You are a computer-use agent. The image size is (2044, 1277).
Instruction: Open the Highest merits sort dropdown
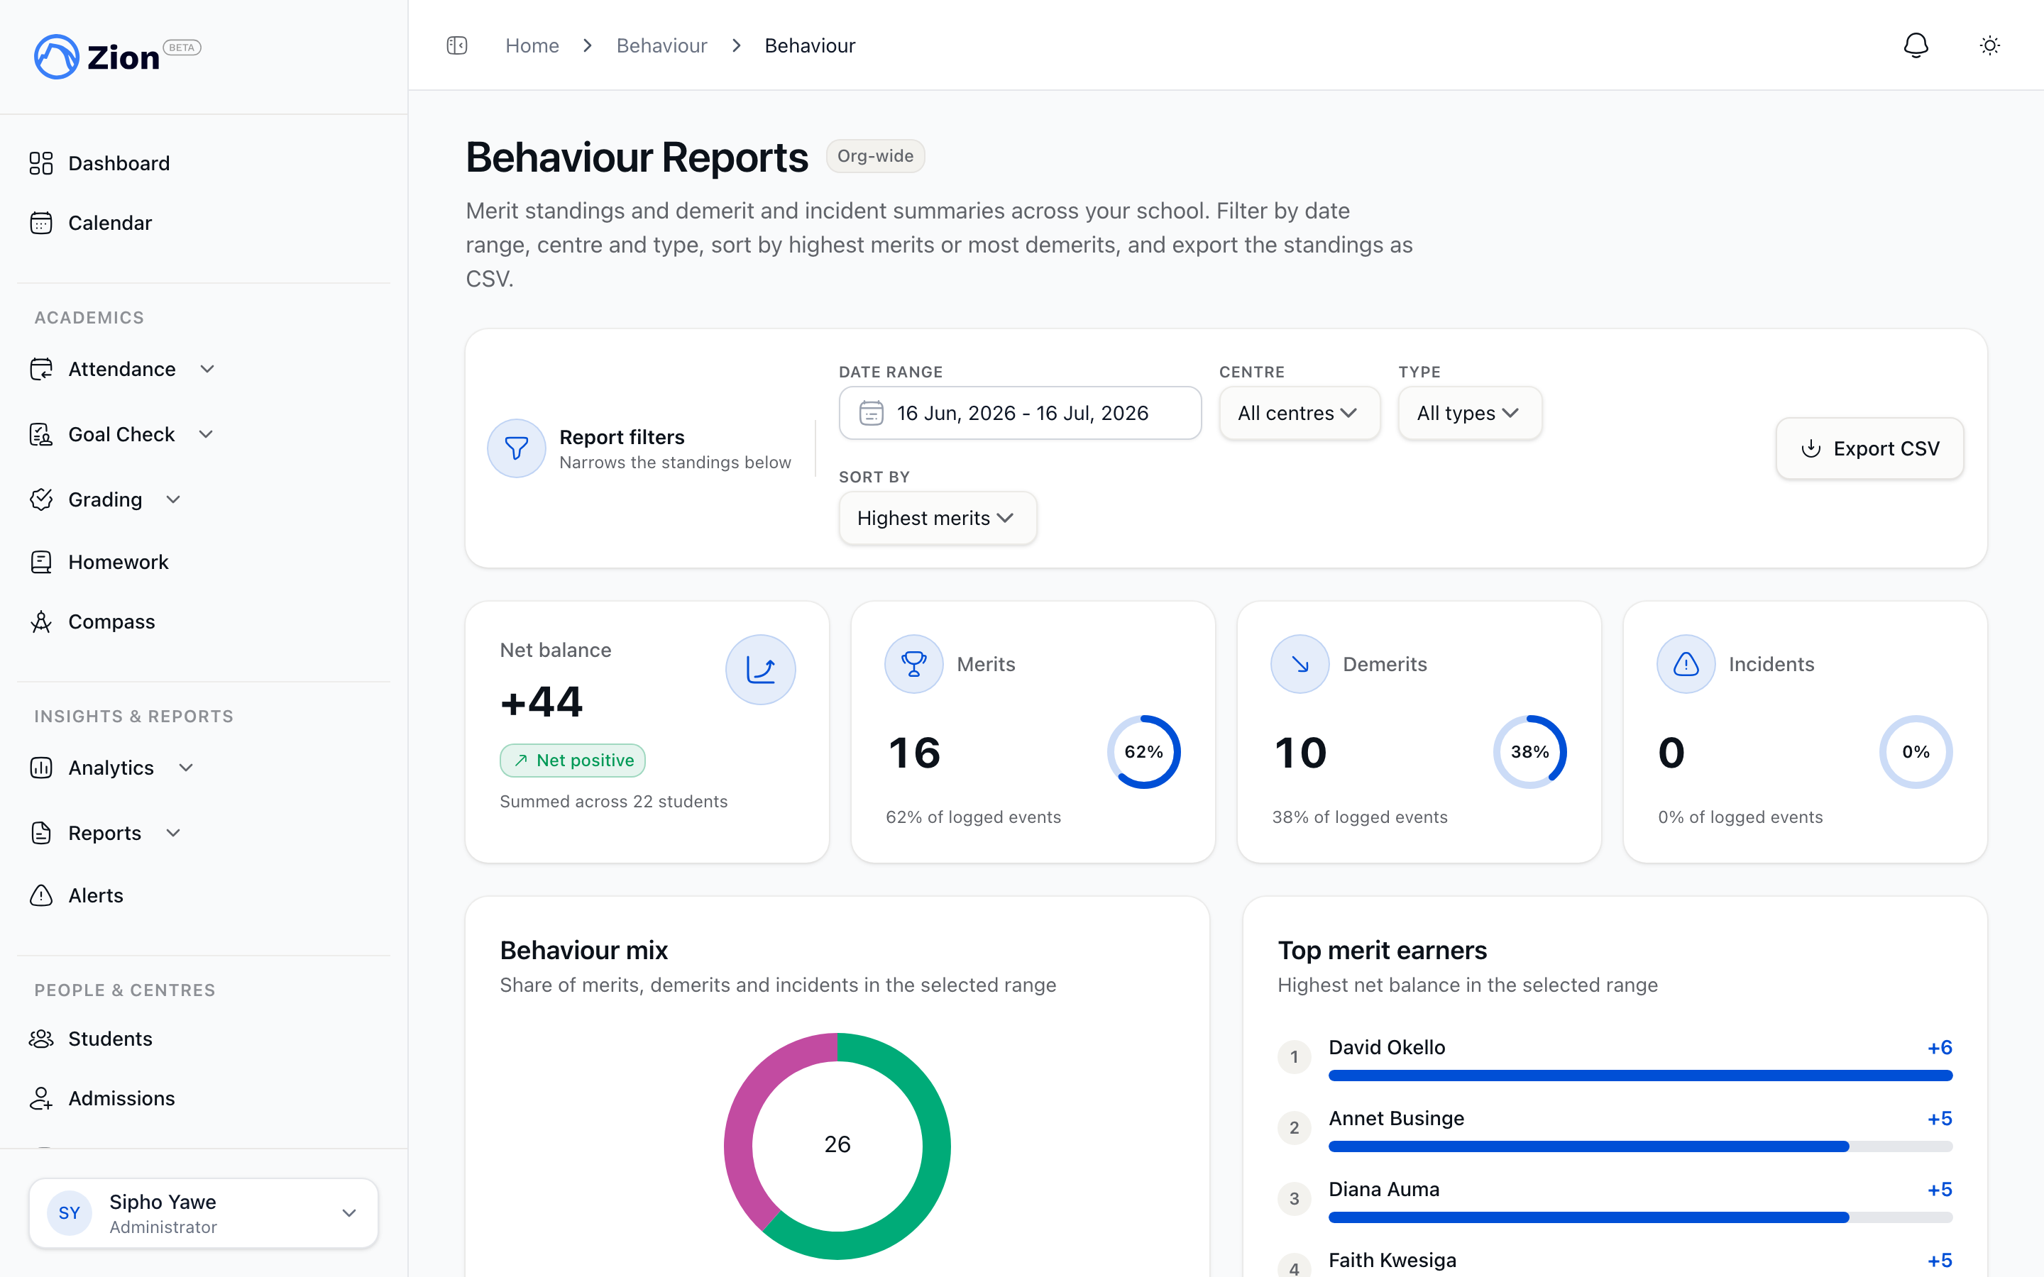tap(938, 518)
